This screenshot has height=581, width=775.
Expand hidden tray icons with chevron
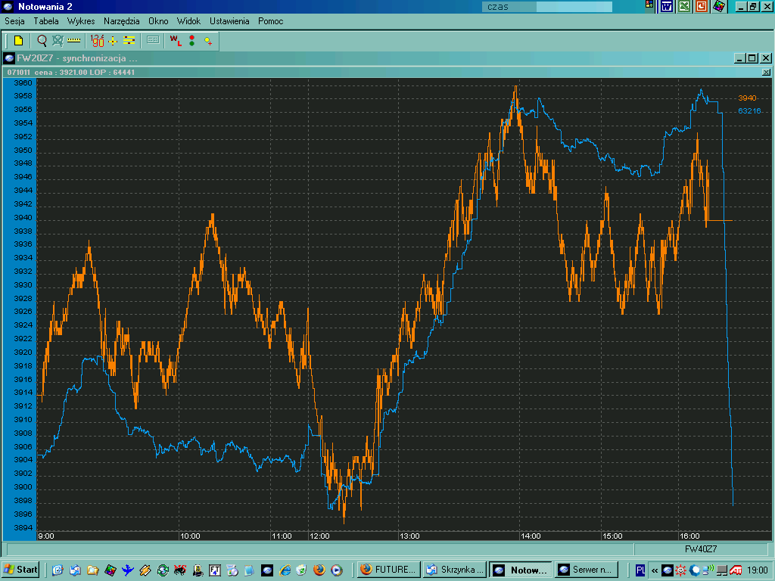(655, 570)
